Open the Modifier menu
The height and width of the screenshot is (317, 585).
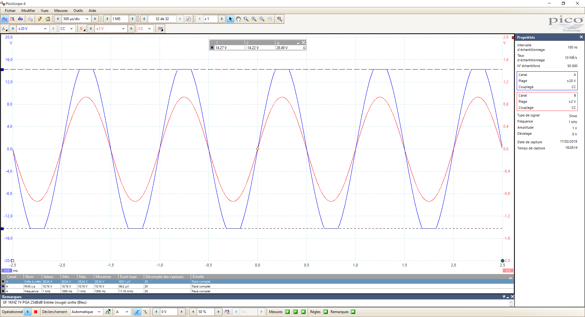[28, 11]
